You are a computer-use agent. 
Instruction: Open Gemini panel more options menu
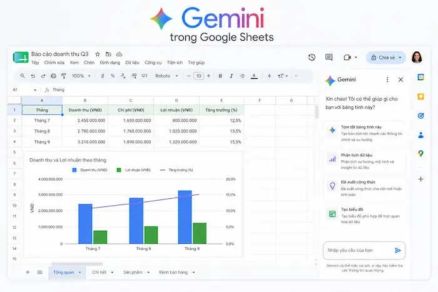(387, 79)
